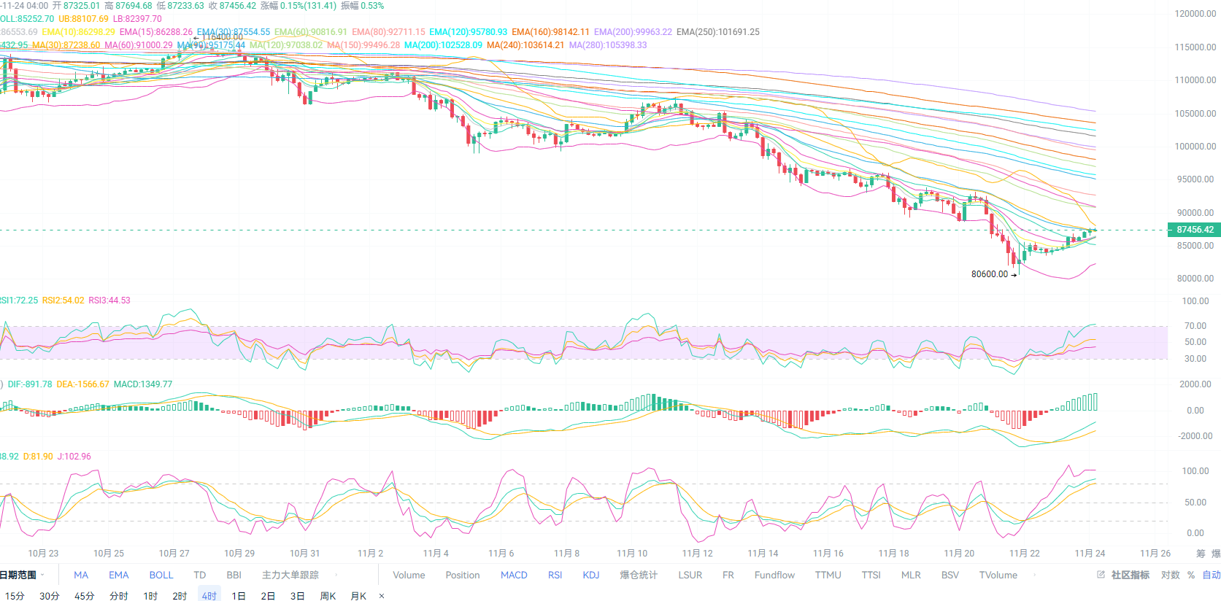Click 自动 auto-scale option

point(1211,575)
